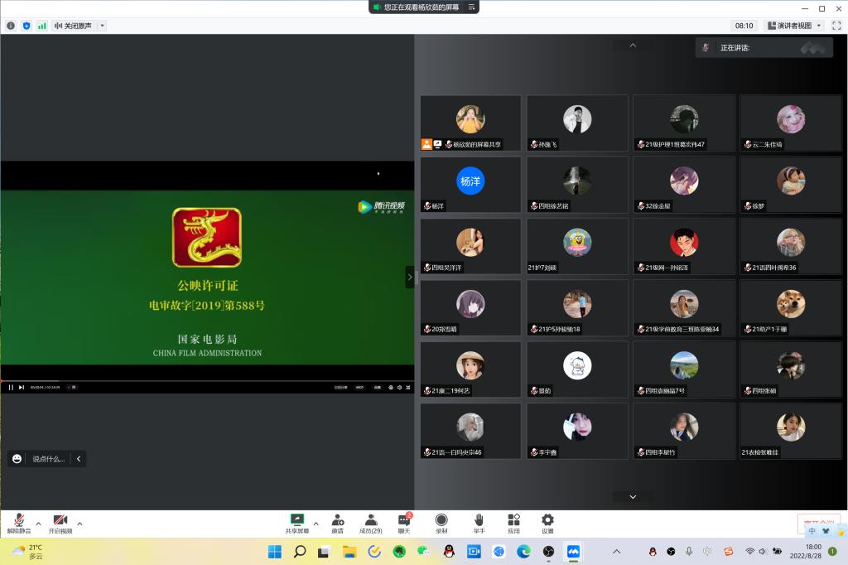
Task: Toggle player fullscreen icon in shared video
Action: click(408, 387)
